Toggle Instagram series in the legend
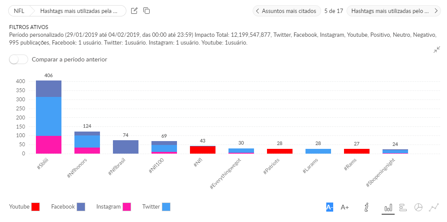The height and width of the screenshot is (222, 447). 127,207
